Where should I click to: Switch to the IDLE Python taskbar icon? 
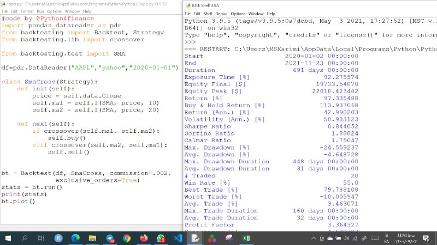pos(195,238)
